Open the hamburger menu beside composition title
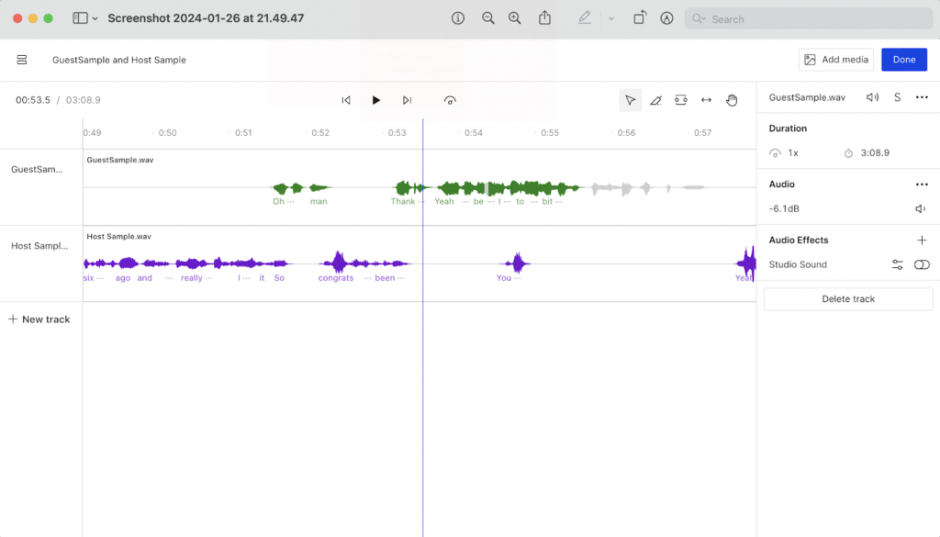The width and height of the screenshot is (940, 537). click(22, 60)
